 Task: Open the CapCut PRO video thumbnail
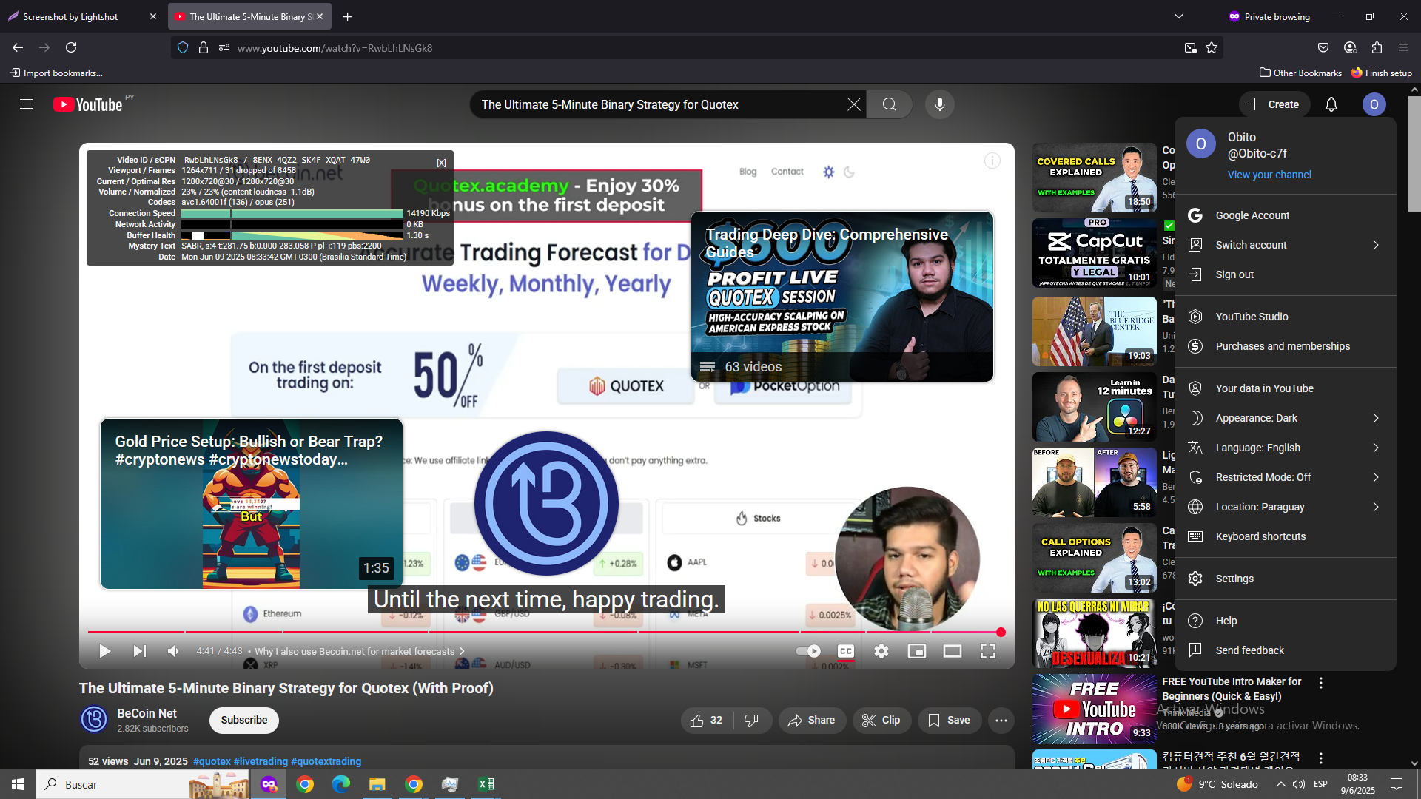pos(1095,253)
